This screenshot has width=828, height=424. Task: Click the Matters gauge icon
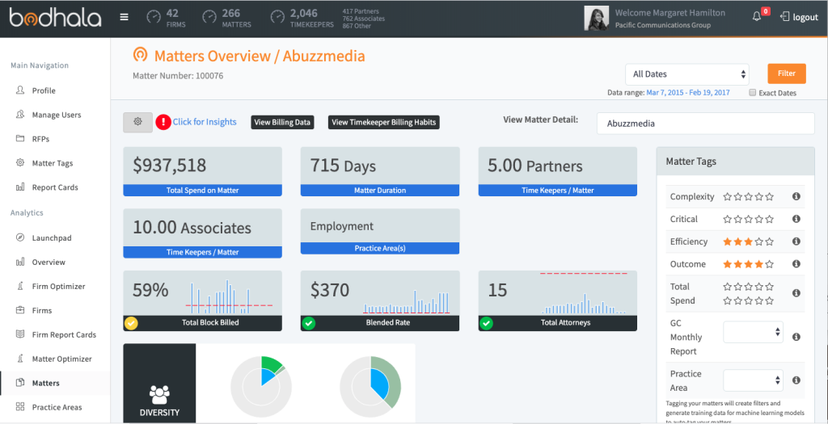pyautogui.click(x=209, y=18)
